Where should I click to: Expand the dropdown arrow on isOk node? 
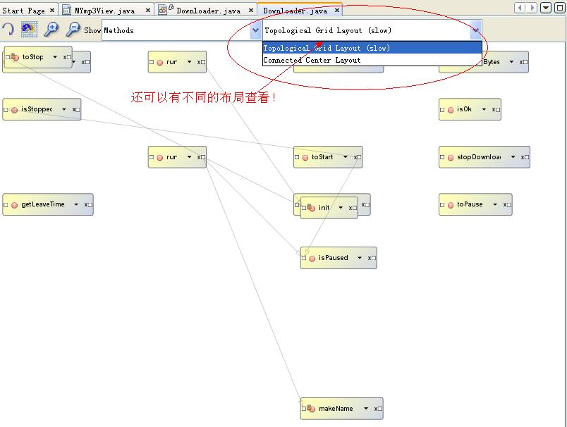[484, 109]
